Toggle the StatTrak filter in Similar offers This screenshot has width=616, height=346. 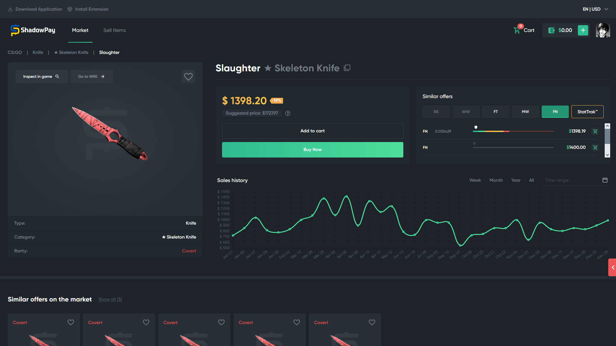tap(587, 111)
